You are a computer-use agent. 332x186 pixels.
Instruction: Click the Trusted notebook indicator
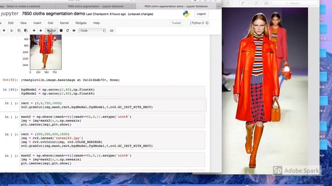click(x=176, y=23)
